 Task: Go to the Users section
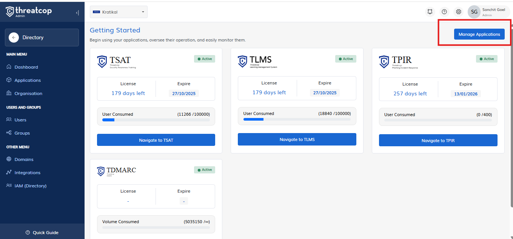click(x=20, y=120)
